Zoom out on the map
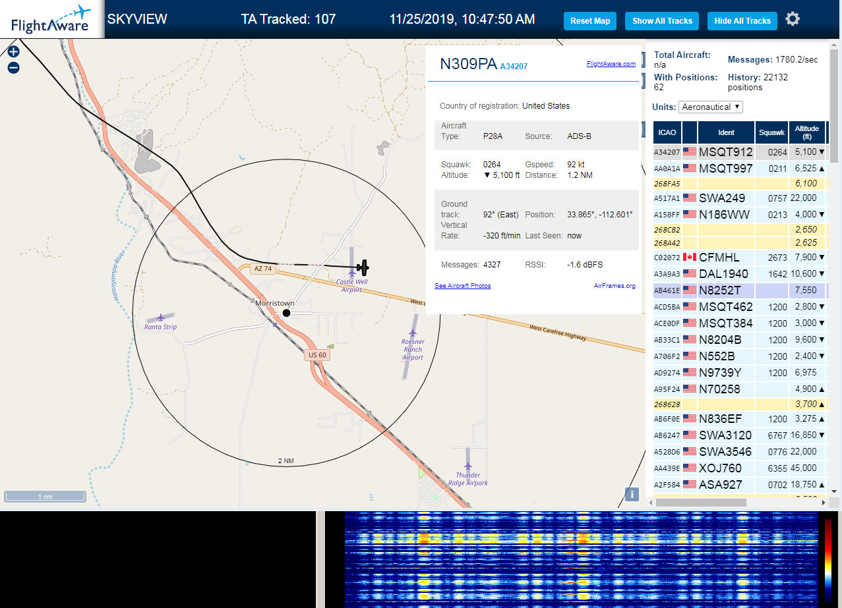Viewport: 842px width, 608px height. coord(13,67)
